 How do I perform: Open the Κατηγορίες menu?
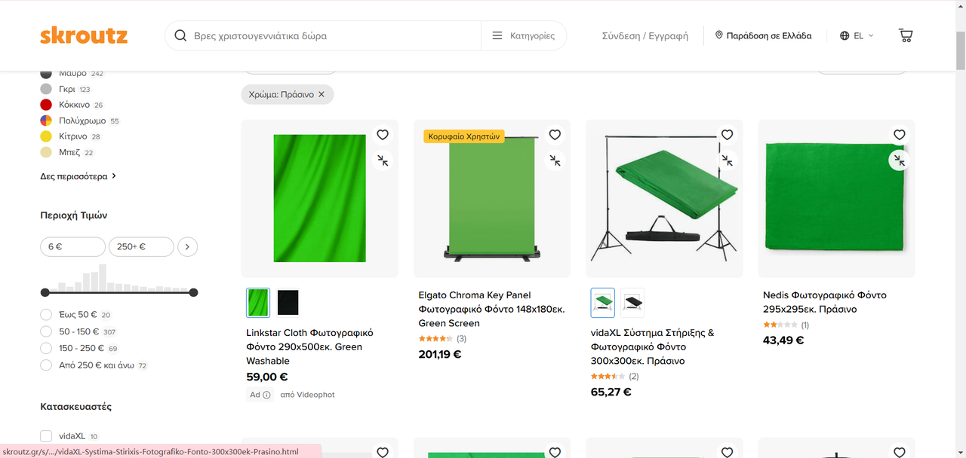(x=523, y=35)
